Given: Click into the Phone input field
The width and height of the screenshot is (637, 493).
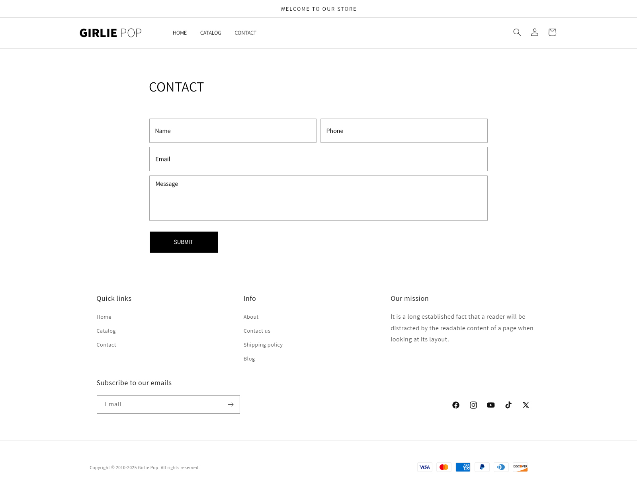Looking at the screenshot, I should 404,131.
